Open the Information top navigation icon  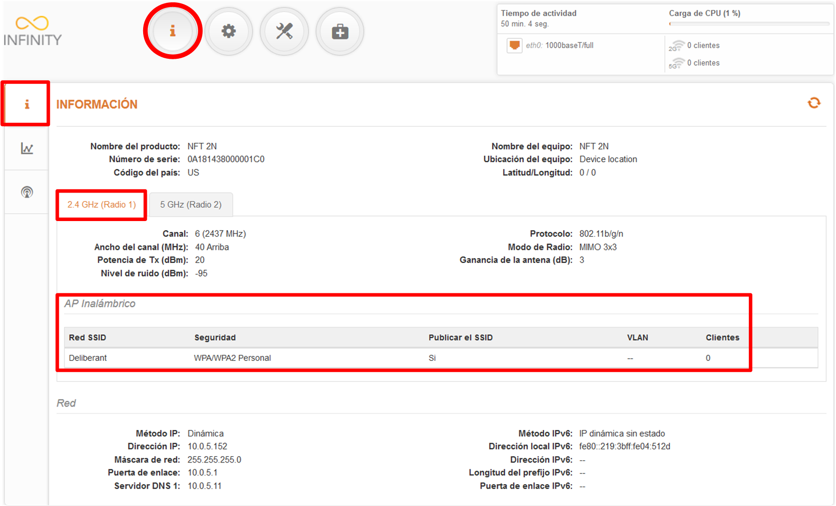(173, 31)
